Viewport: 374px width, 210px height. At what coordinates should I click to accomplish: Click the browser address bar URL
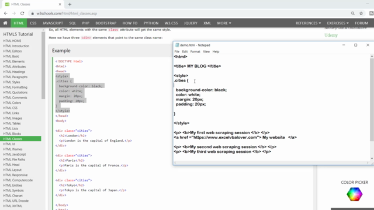tap(67, 13)
